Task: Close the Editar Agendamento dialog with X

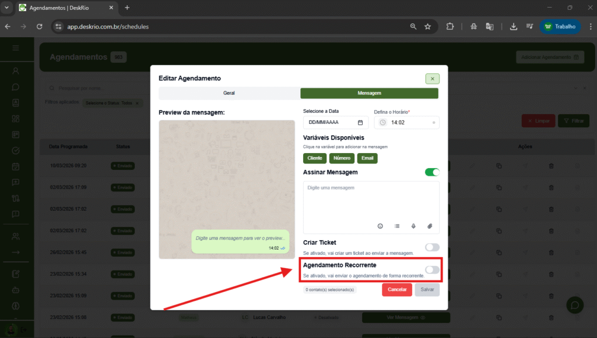Action: [432, 79]
